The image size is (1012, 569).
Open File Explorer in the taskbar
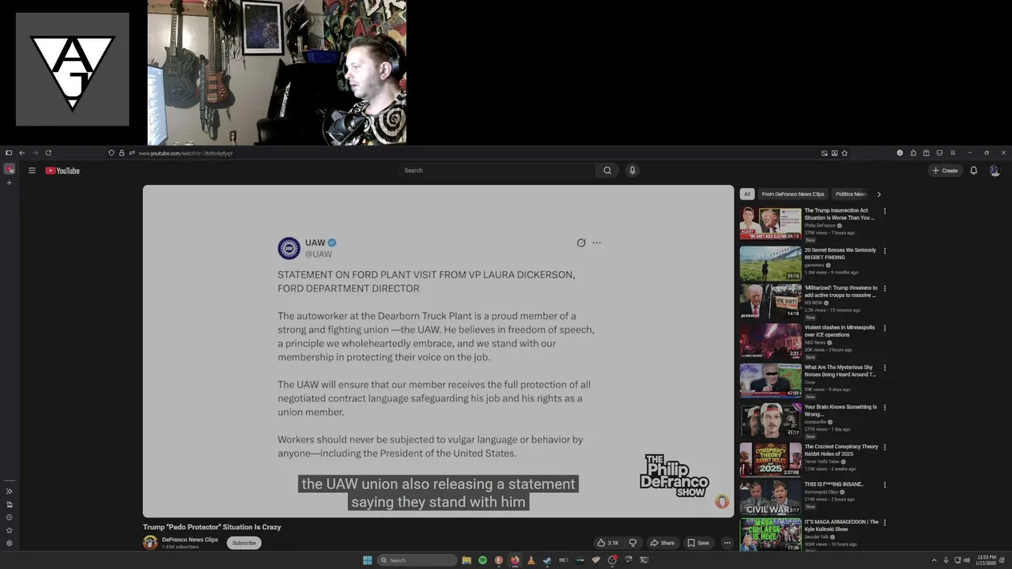[x=466, y=560]
